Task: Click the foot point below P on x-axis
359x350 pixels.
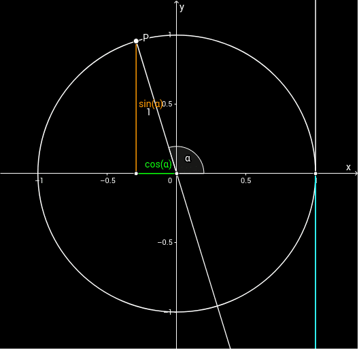Action: click(137, 174)
